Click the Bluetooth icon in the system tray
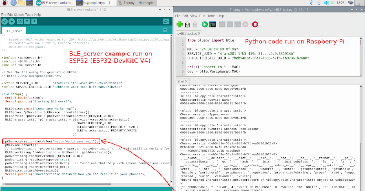The width and height of the screenshot is (365, 191). coord(311,2)
